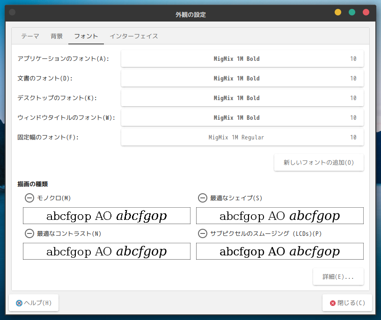This screenshot has width=381, height=320.
Task: Click the モノクロ font preview sample
Action: [106, 216]
